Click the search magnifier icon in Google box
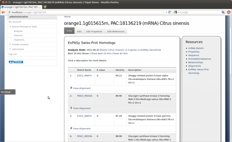Viewport: 232px width, 142px height. pyautogui.click(x=223, y=12)
